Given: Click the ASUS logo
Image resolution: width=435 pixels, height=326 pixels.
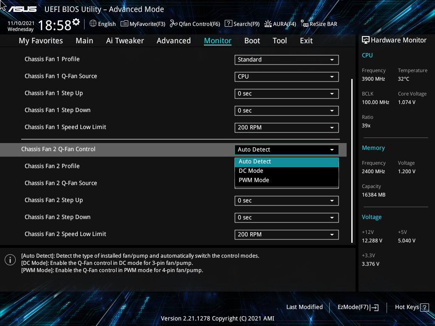Looking at the screenshot, I should point(22,9).
